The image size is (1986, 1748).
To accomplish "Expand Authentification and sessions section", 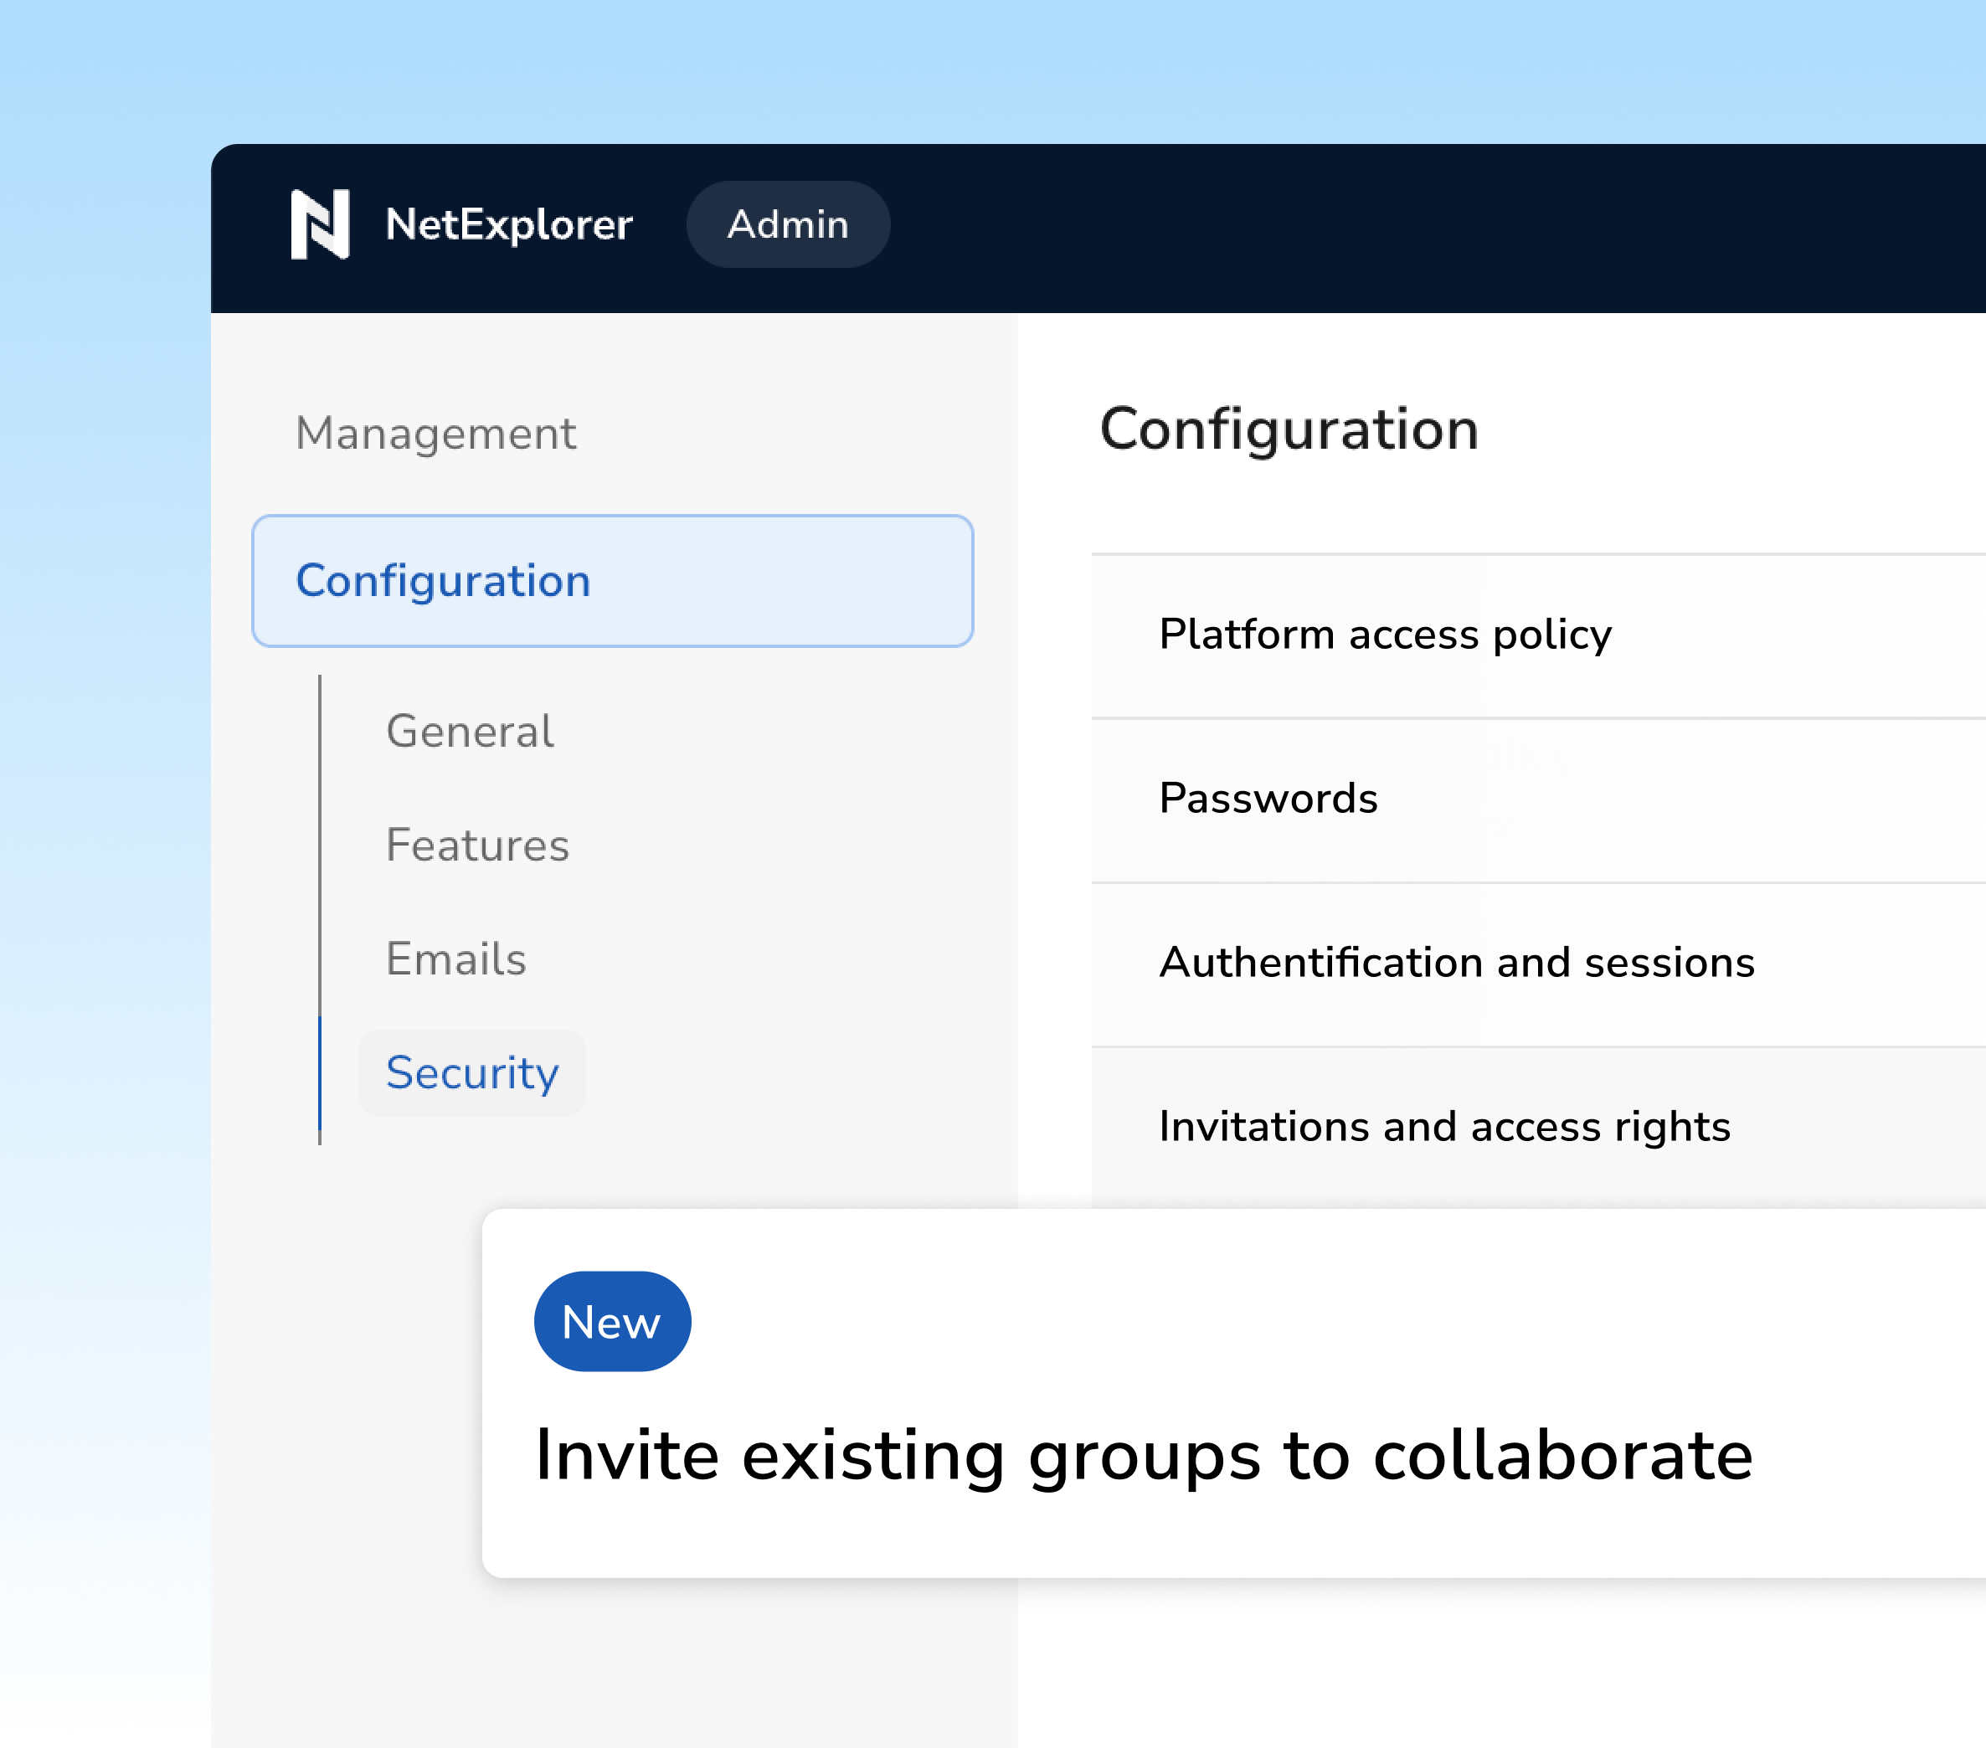I will coord(1457,963).
